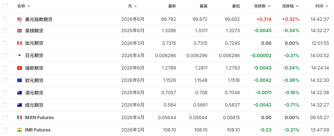
Task: Click the timestamp 06:55:27
Action: (320, 117)
